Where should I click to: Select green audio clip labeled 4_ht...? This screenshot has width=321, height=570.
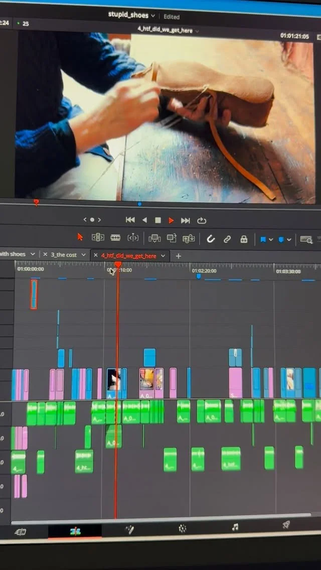84,461
